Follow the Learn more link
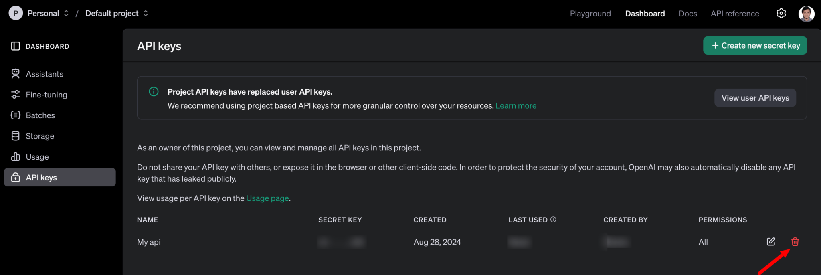Image resolution: width=821 pixels, height=275 pixels. 516,106
